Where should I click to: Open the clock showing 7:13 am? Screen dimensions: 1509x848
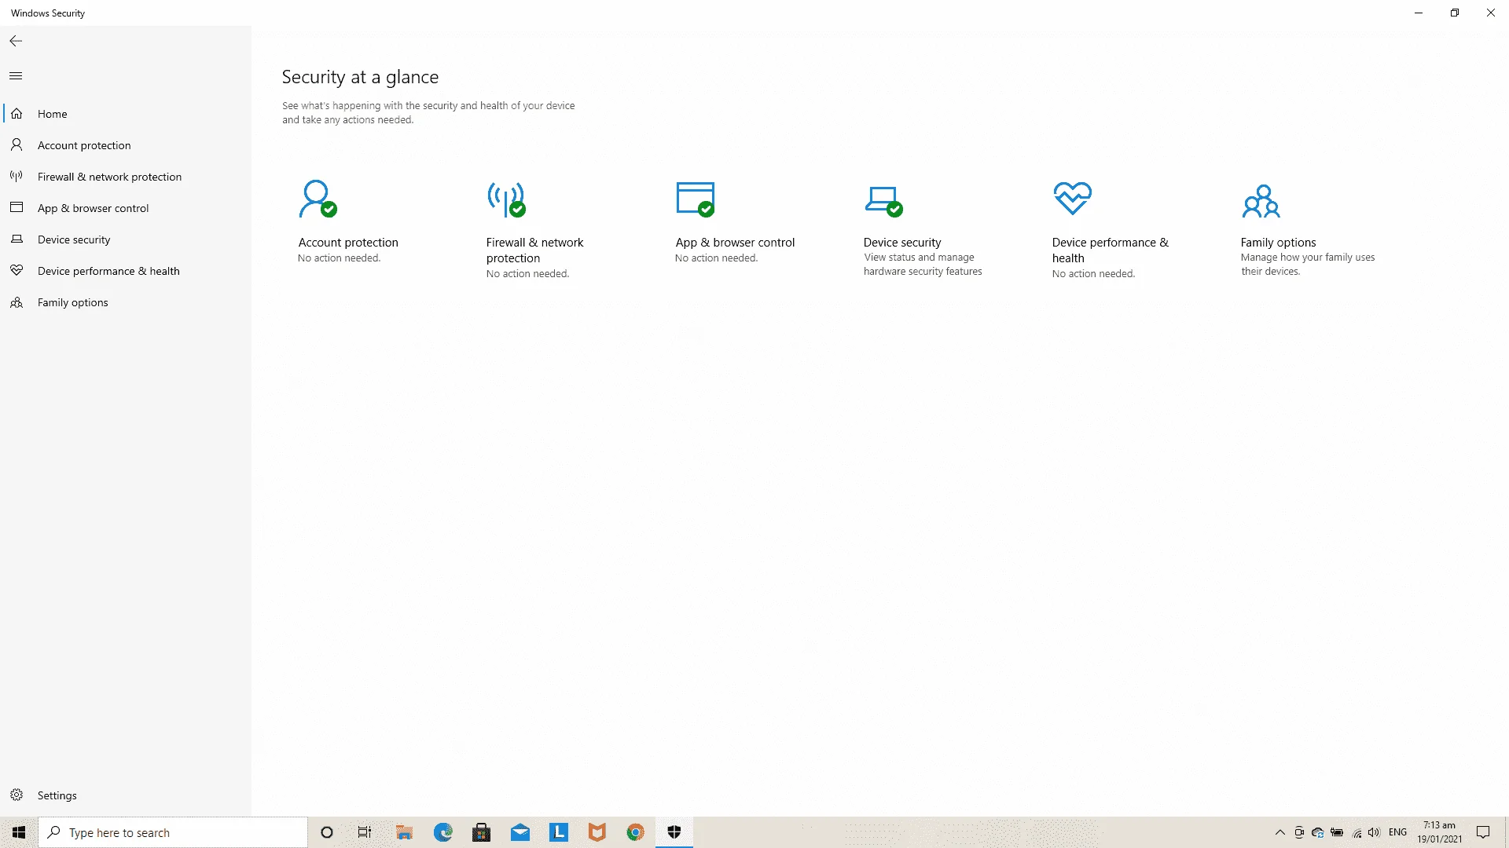point(1440,832)
